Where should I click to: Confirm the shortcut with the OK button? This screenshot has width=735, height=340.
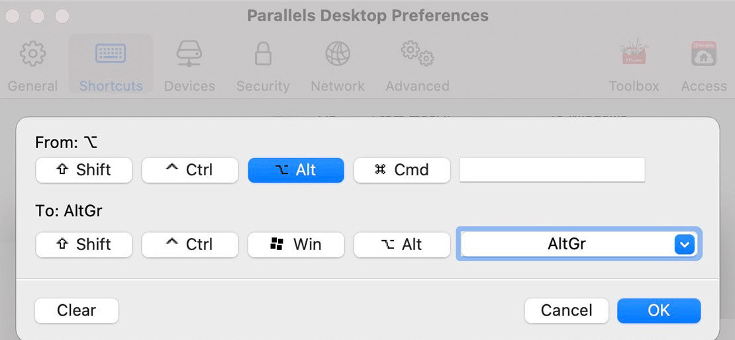[x=659, y=310]
